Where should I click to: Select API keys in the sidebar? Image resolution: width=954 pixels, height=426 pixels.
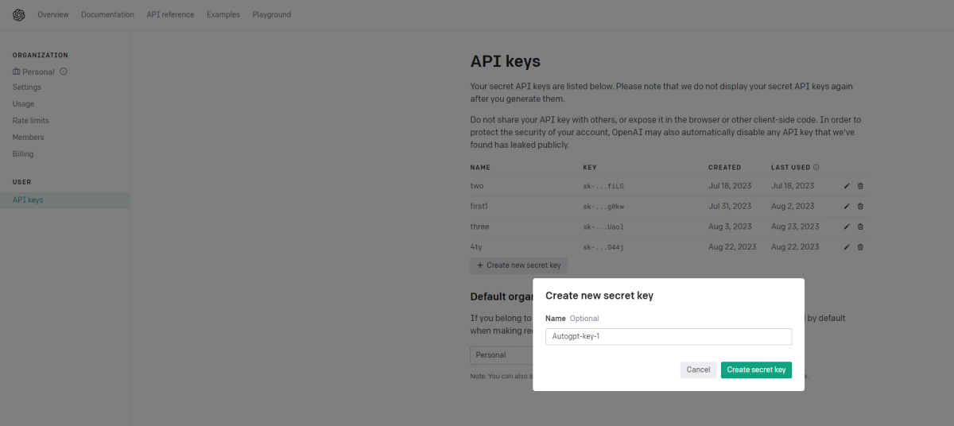(65, 200)
